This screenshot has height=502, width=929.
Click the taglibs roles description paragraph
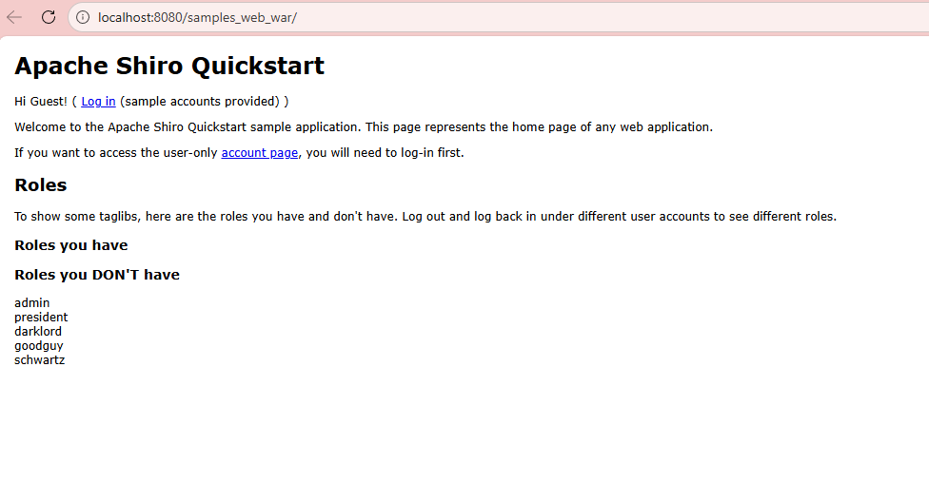[x=425, y=217]
